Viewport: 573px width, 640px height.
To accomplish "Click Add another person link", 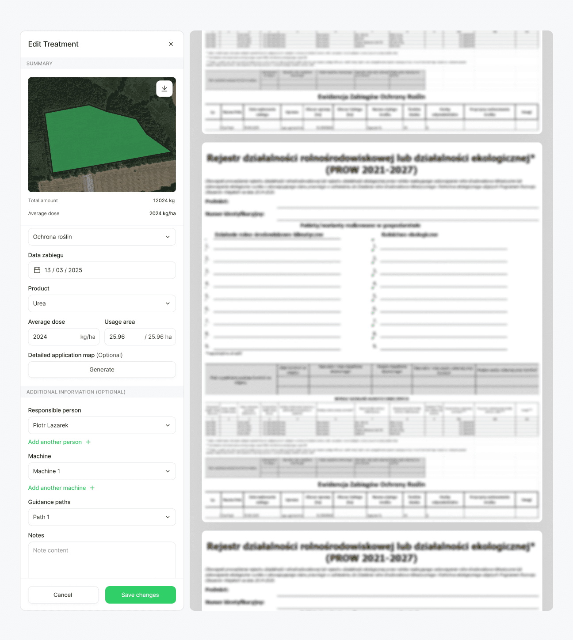I will tap(55, 442).
